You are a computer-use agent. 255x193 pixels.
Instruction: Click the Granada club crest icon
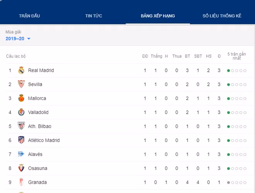point(21,182)
